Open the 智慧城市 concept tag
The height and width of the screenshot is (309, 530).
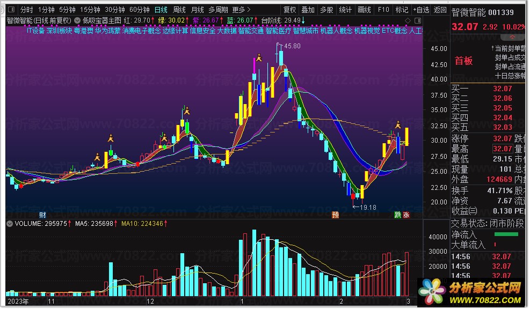306,31
